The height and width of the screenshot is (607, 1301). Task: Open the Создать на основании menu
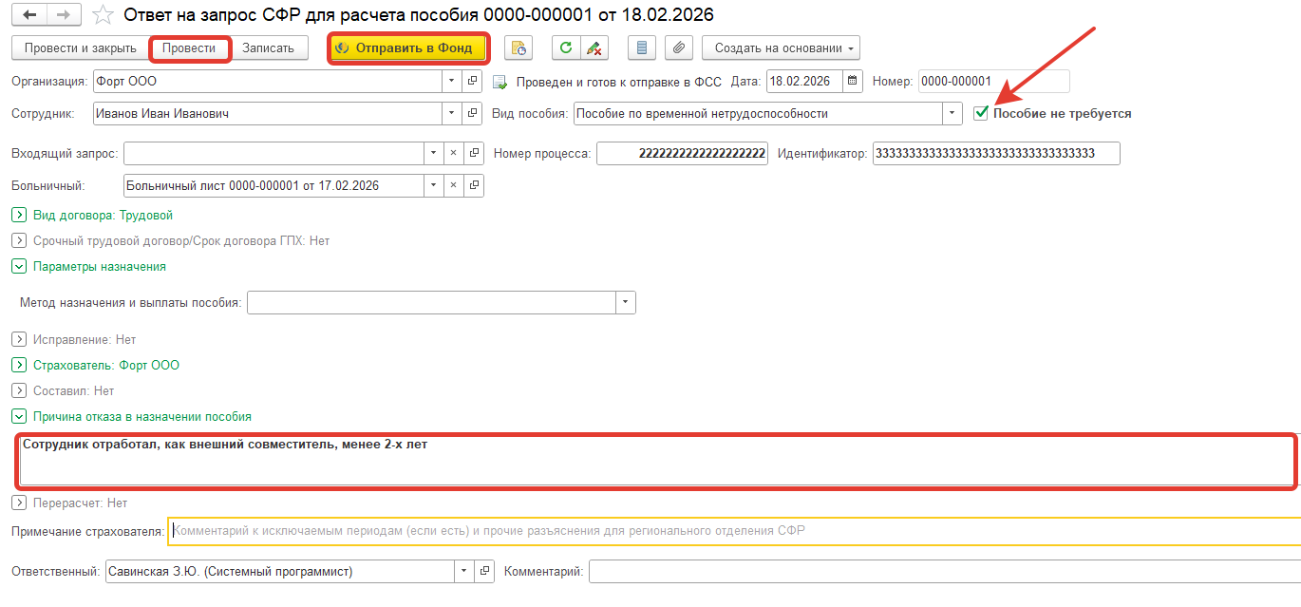tap(781, 47)
